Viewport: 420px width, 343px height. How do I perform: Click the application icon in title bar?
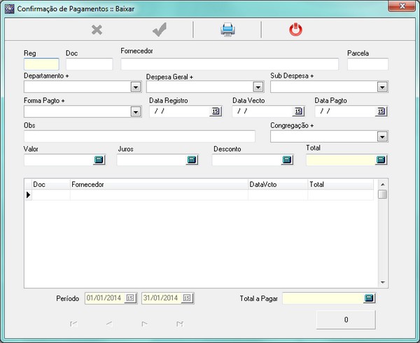pyautogui.click(x=9, y=9)
